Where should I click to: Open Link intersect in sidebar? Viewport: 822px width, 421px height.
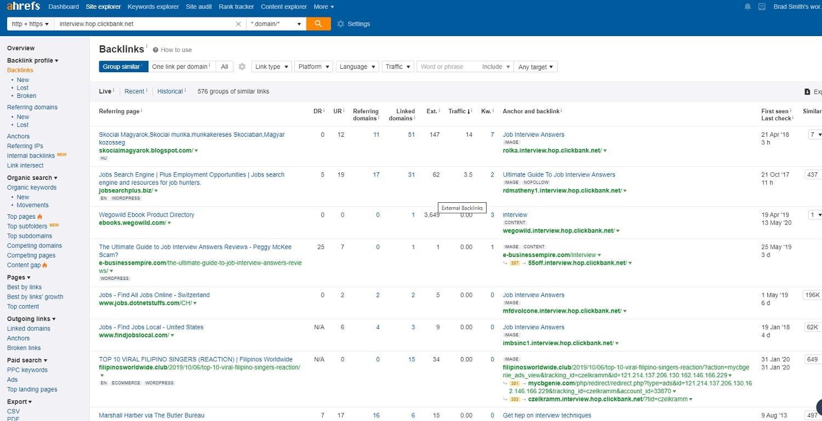coord(25,165)
